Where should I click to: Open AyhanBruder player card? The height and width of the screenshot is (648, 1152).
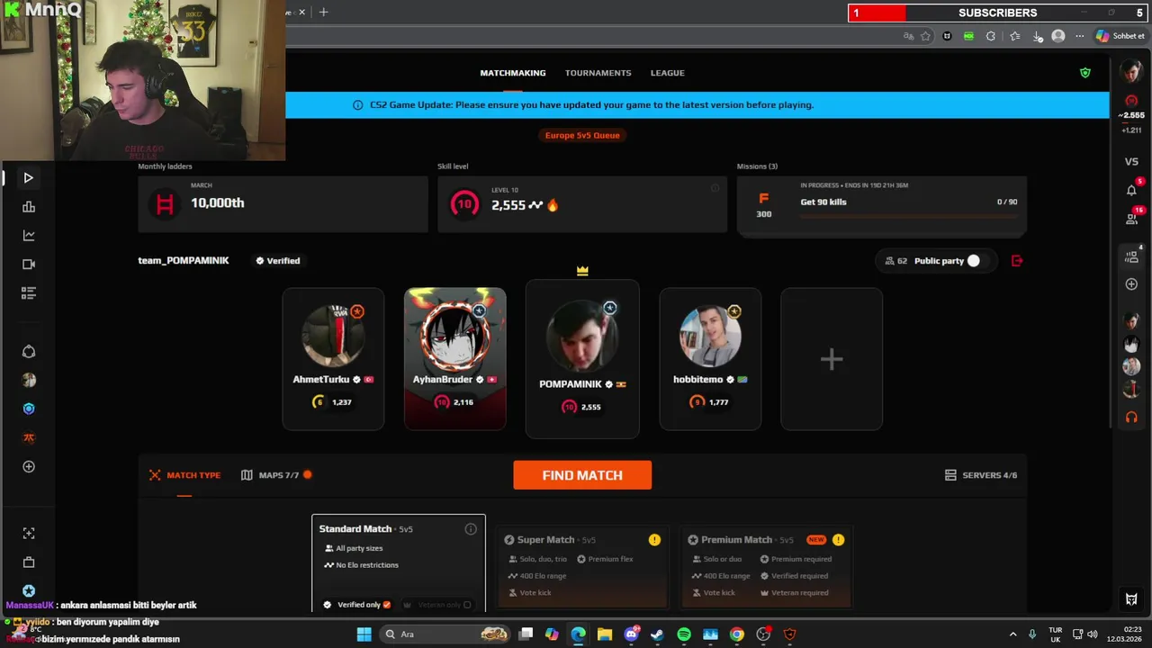pos(455,359)
